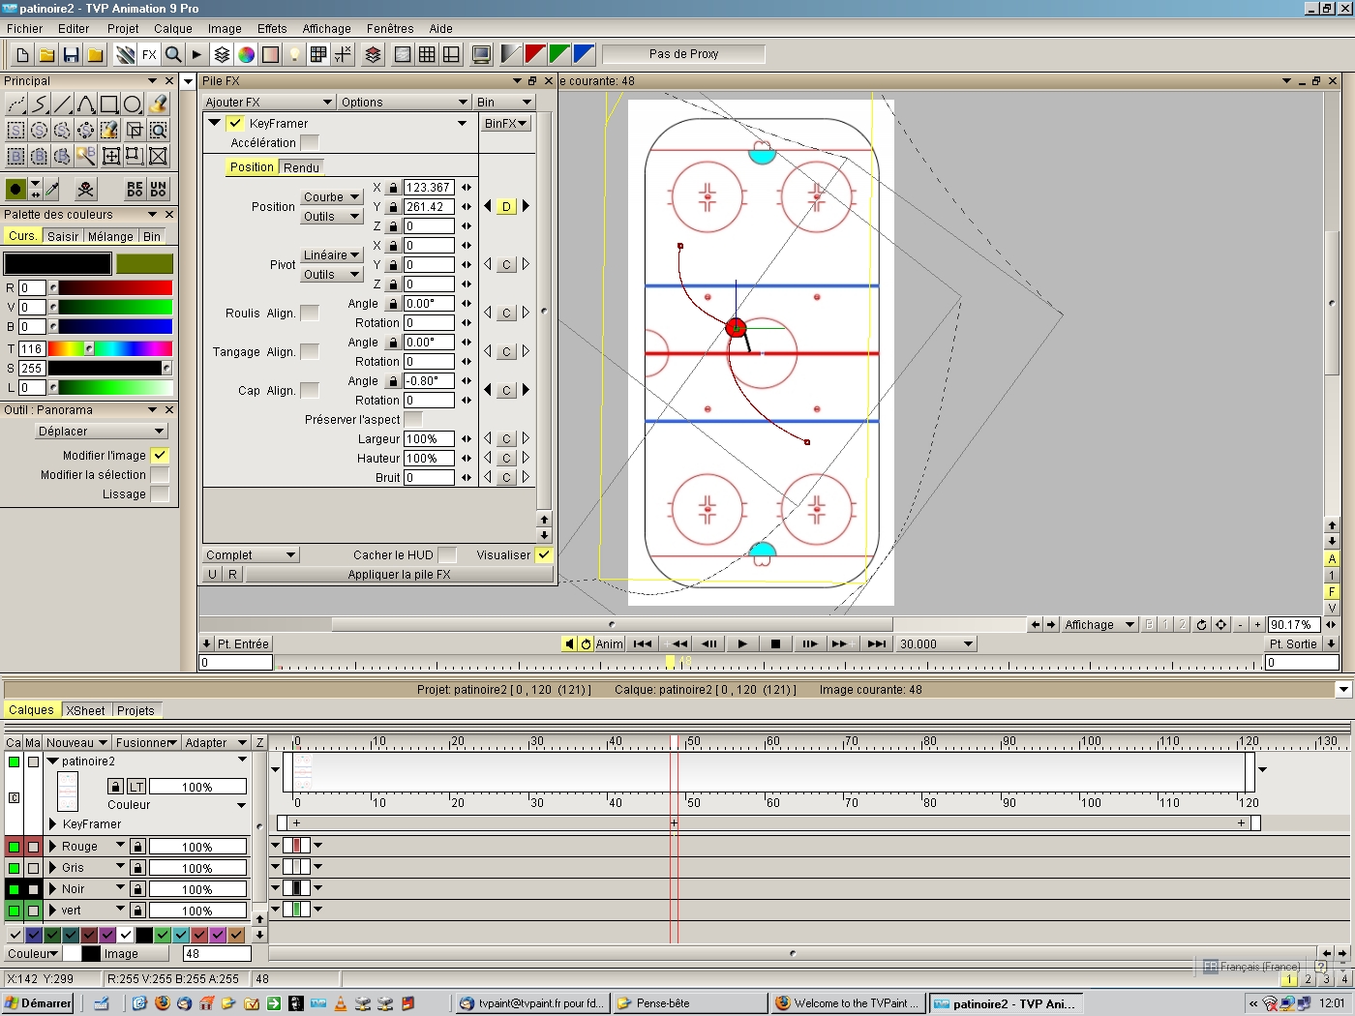Click the rainbow hue T slider
Screen dimensions: 1355x1016
pyautogui.click(x=110, y=348)
